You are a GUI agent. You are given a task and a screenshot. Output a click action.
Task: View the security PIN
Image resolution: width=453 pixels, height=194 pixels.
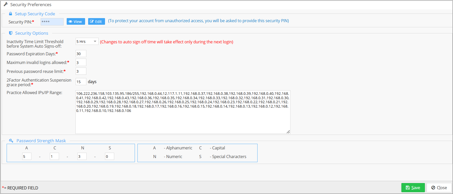click(x=75, y=22)
